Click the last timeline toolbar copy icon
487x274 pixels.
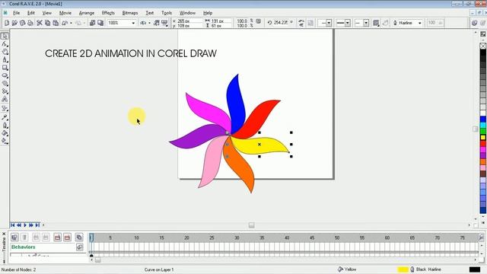[79, 237]
